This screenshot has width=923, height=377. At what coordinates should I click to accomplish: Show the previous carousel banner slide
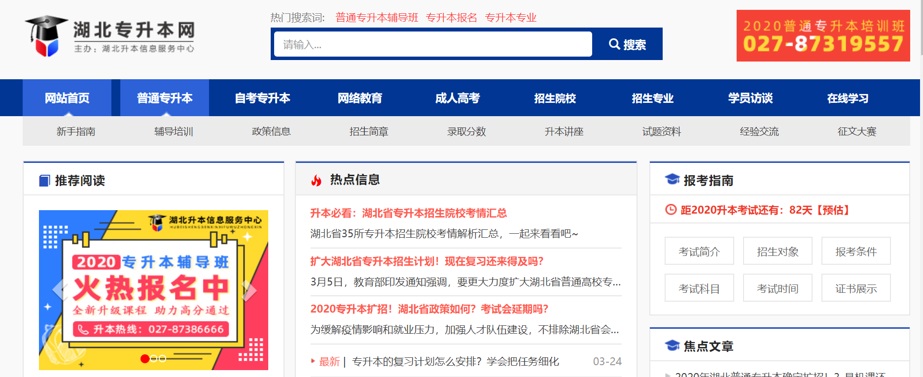[59, 290]
